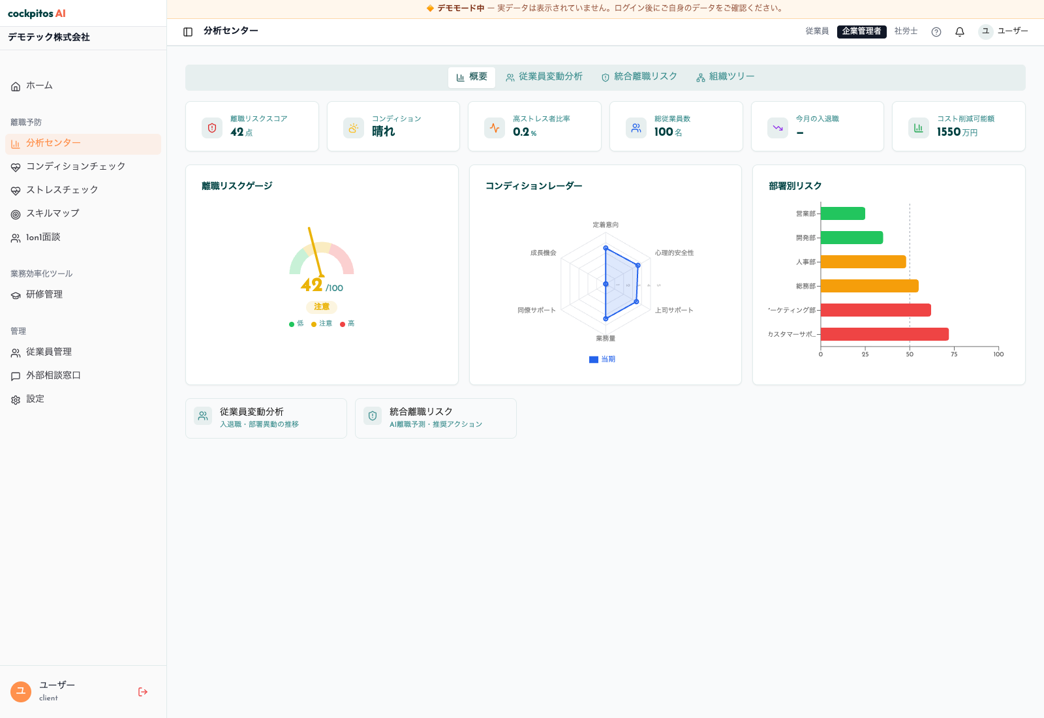This screenshot has height=718, width=1044.
Task: Click the shield icon on 離職リスクスコア card
Action: point(212,128)
